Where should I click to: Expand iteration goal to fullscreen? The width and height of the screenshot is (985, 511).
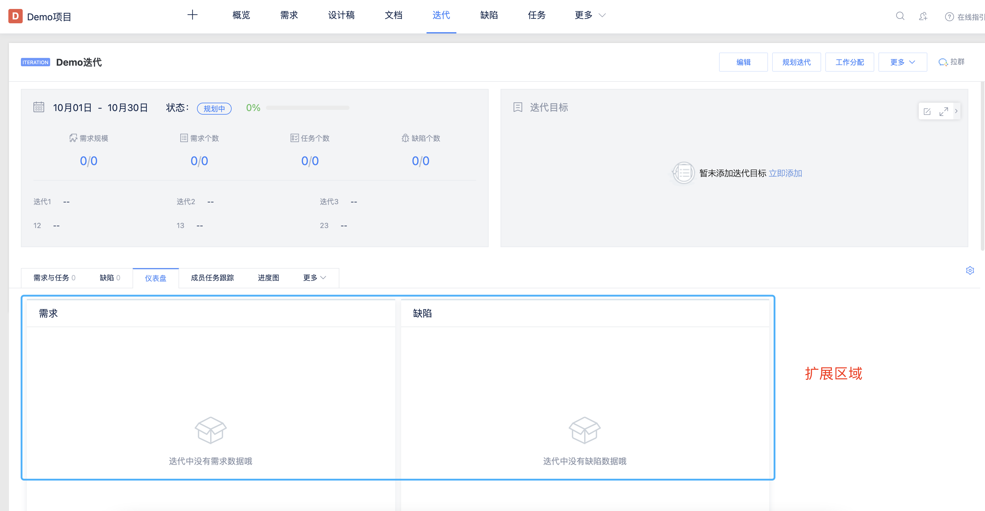[944, 111]
